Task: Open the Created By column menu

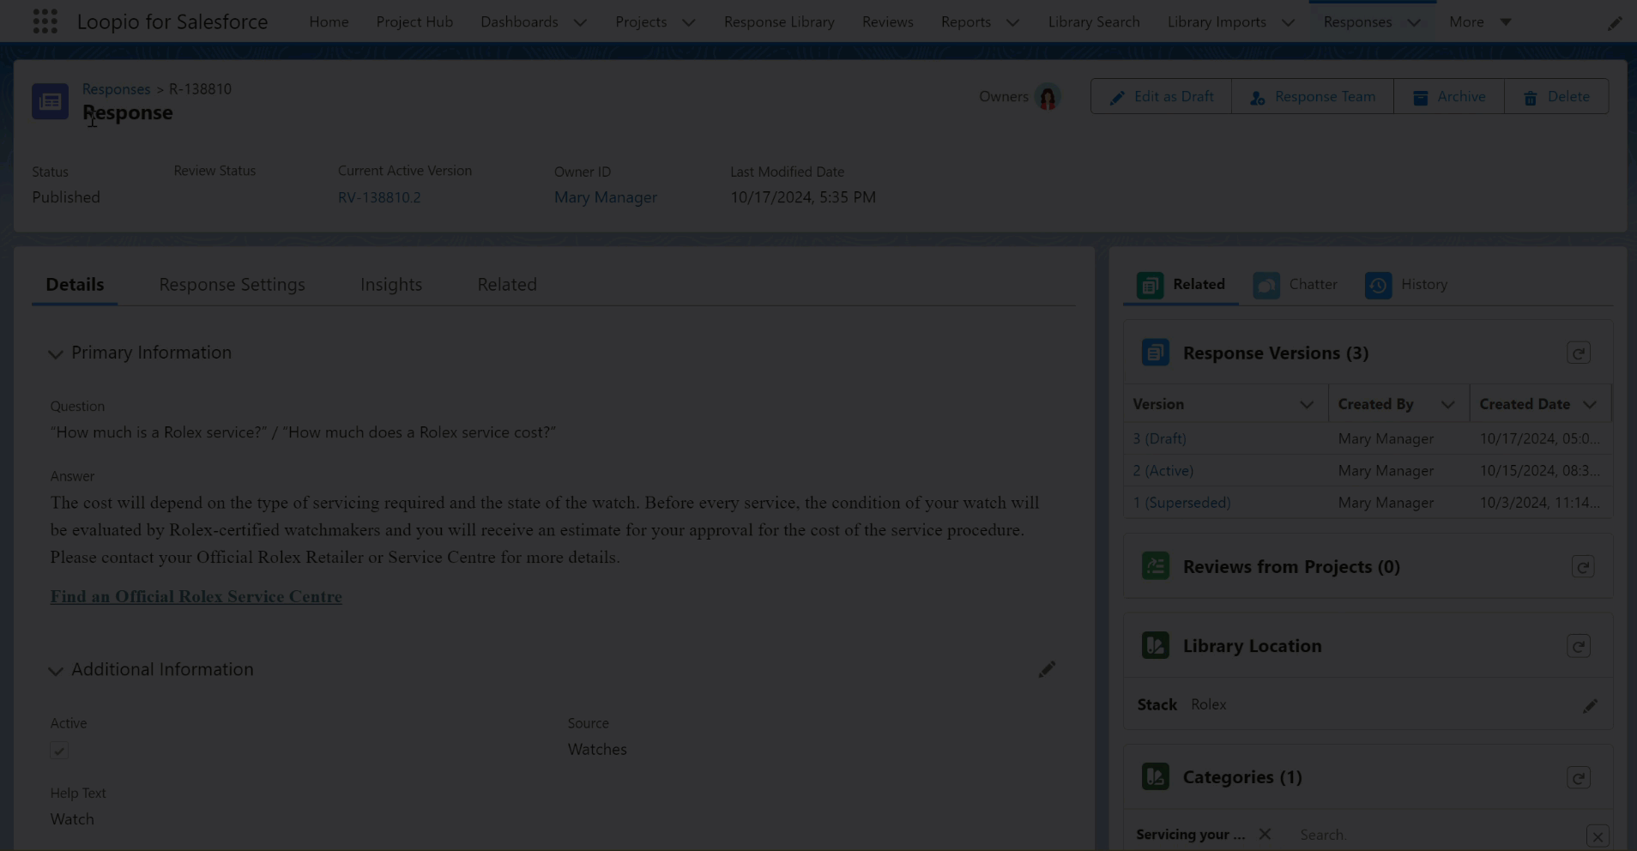Action: [x=1447, y=405]
